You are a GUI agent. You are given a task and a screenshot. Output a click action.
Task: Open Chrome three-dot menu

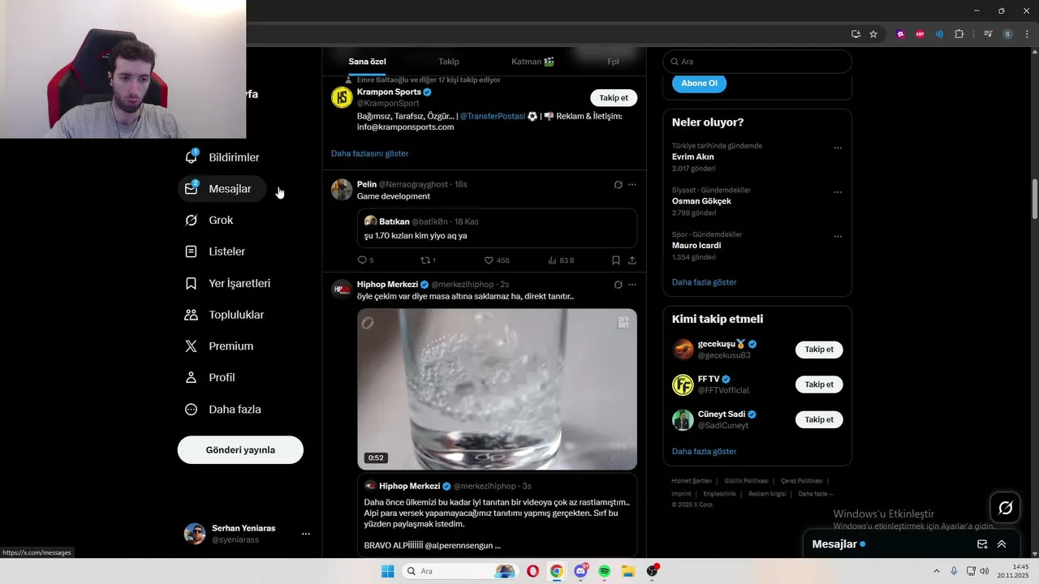click(1027, 34)
